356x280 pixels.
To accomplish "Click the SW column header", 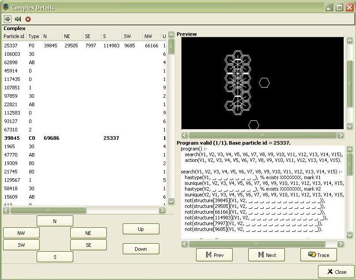I will [x=133, y=36].
